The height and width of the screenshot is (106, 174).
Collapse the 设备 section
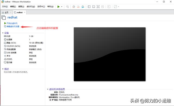click(3, 33)
